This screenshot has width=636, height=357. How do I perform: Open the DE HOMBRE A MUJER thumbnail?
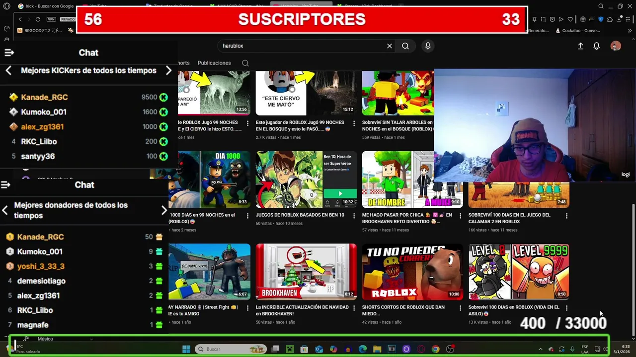pyautogui.click(x=412, y=179)
